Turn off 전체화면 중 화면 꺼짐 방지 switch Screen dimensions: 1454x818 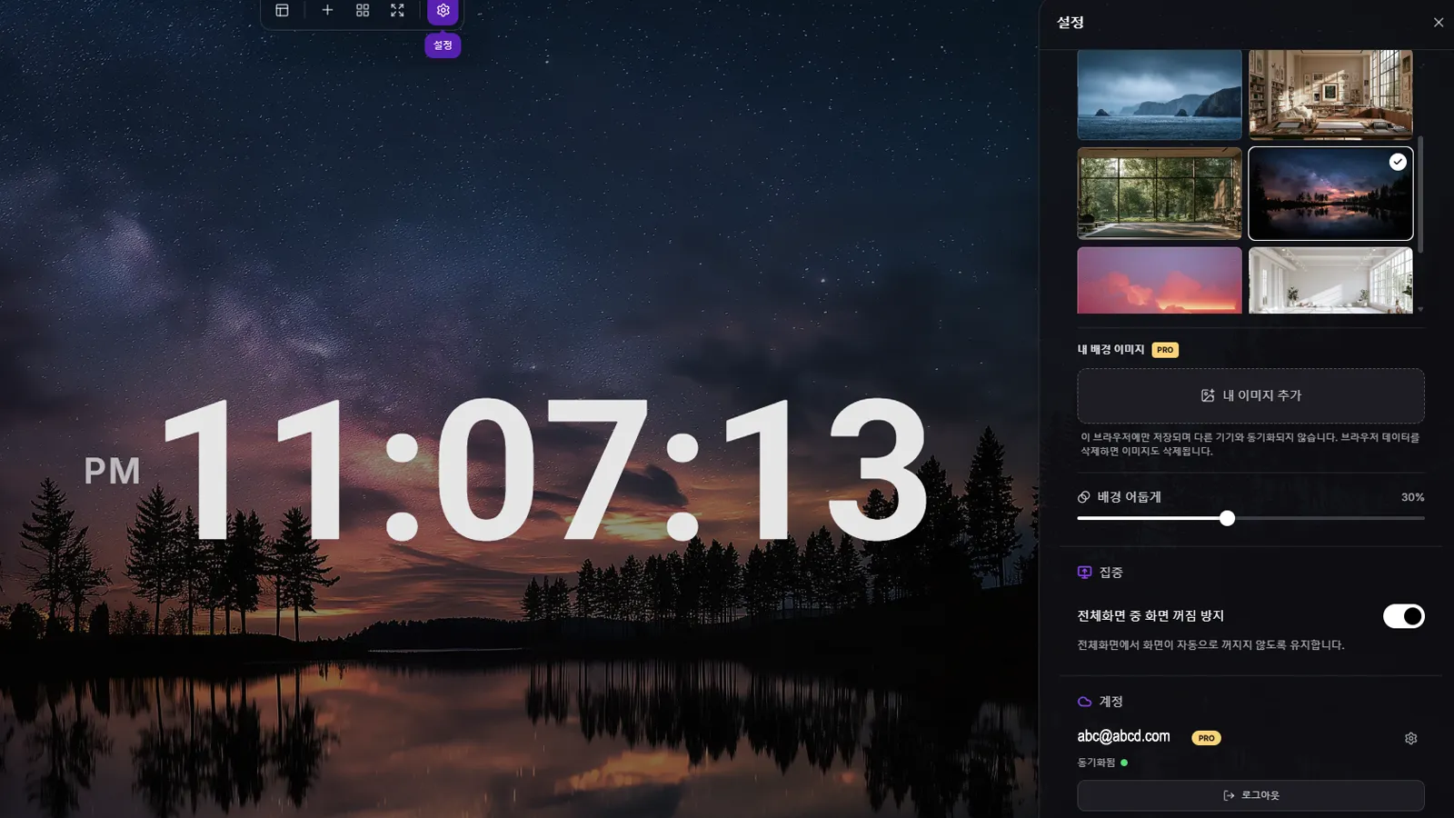pyautogui.click(x=1403, y=616)
